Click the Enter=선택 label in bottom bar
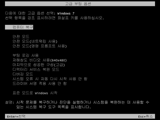The image size is (160, 120). click(x=16, y=116)
